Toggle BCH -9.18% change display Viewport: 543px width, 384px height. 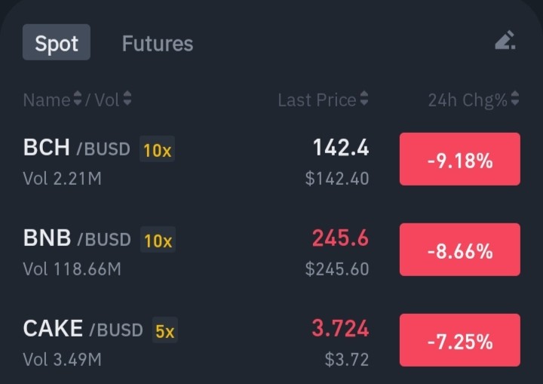pos(460,159)
